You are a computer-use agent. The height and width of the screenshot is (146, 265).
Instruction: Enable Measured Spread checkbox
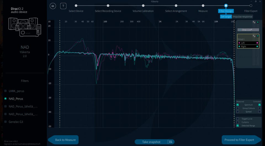coord(238,112)
